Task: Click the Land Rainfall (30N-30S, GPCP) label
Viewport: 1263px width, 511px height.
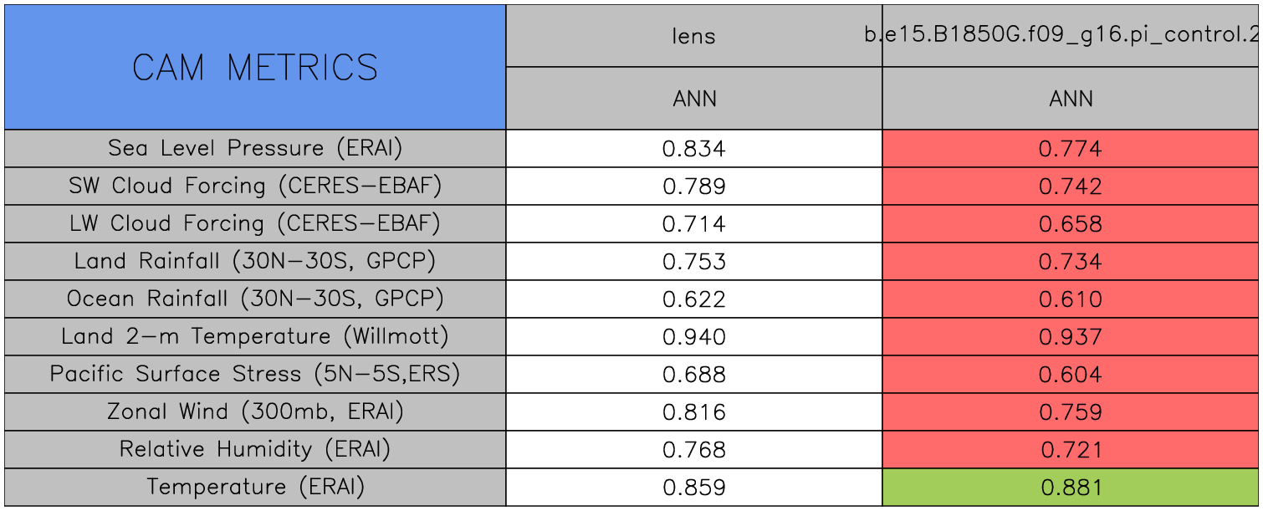Action: click(x=255, y=261)
